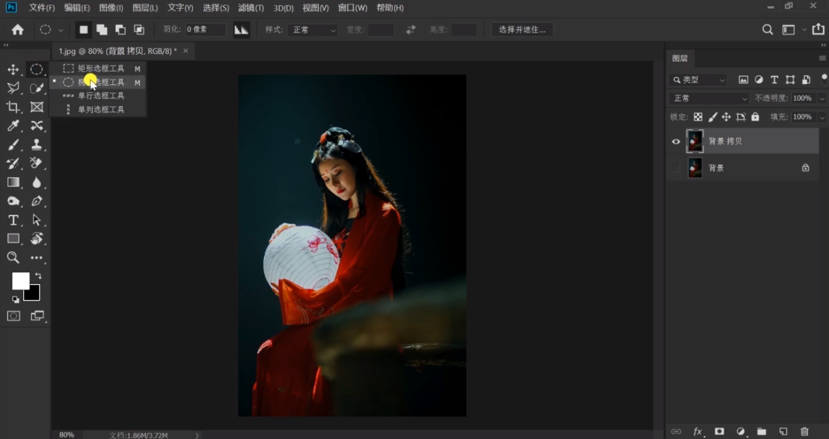829x439 pixels.
Task: Select the Blur tool
Action: pyautogui.click(x=36, y=182)
